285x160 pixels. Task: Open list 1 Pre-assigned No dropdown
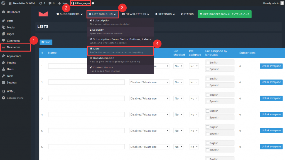pos(194,66)
